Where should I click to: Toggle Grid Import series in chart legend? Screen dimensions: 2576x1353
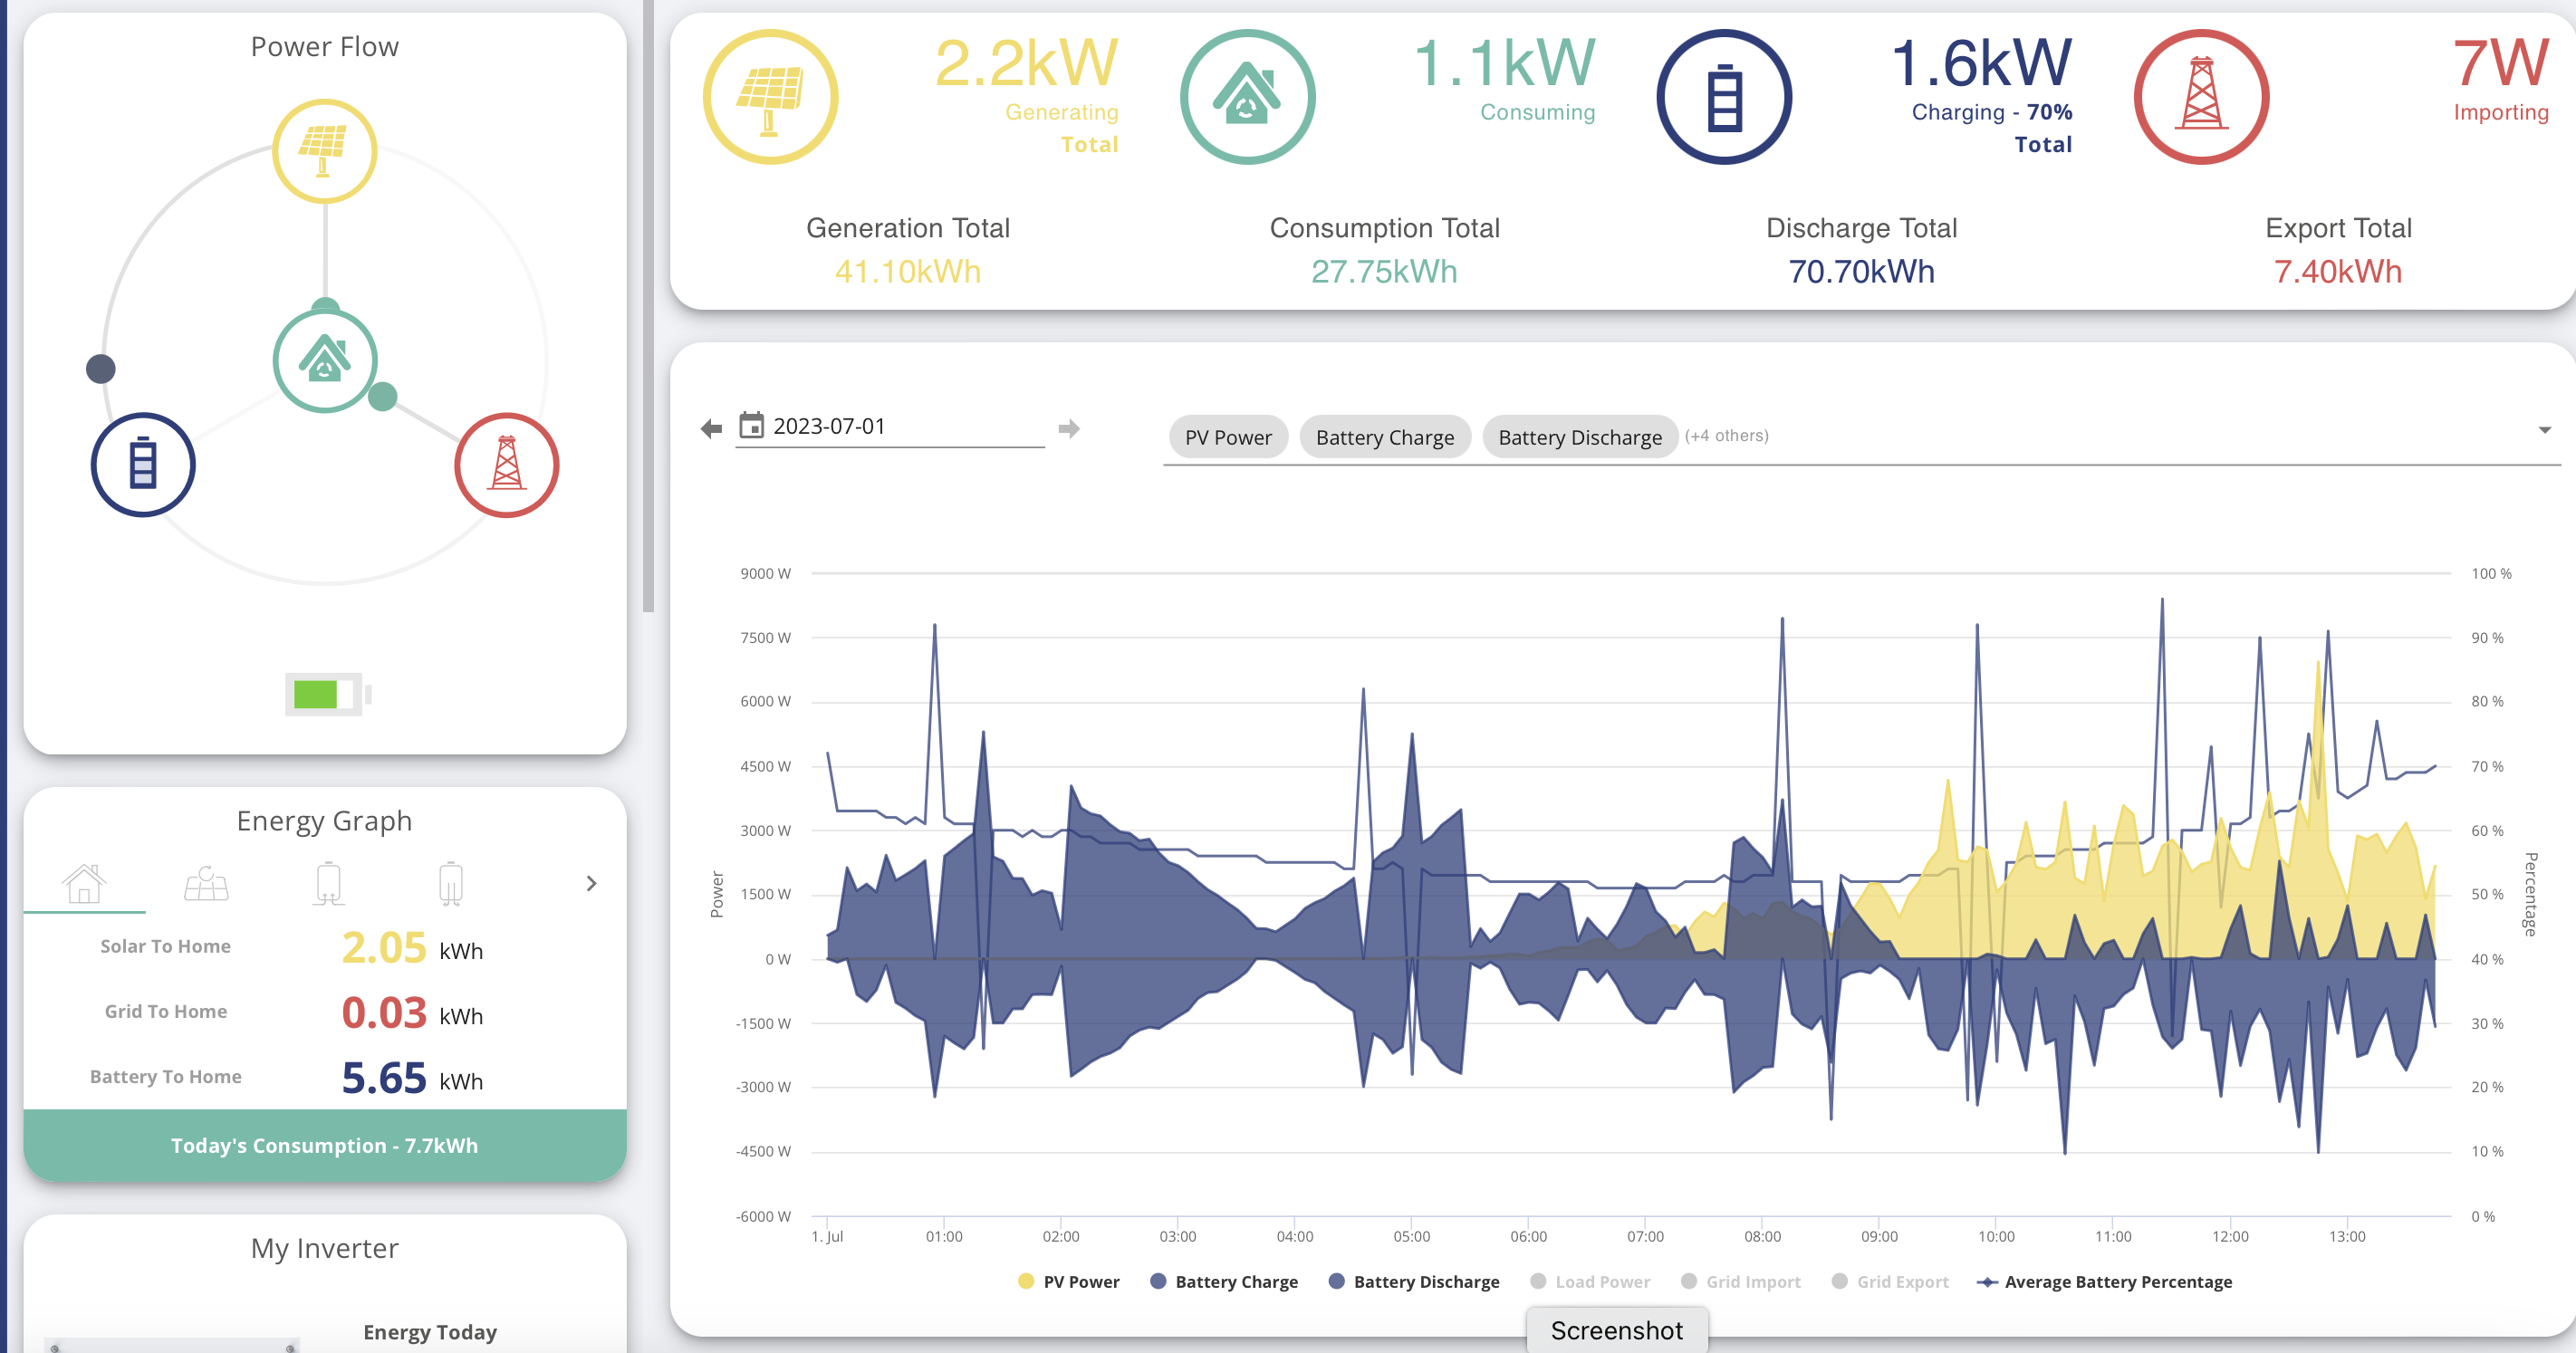coord(1741,1282)
